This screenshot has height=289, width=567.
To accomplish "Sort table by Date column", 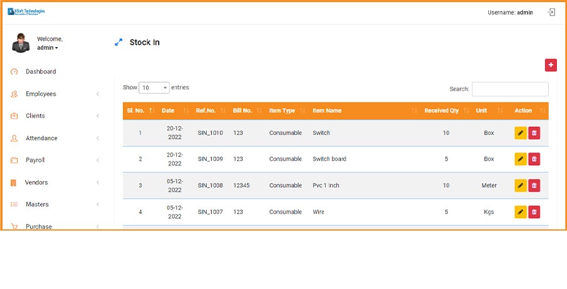I will point(168,111).
